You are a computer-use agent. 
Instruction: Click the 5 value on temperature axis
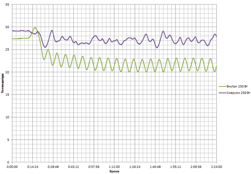pyautogui.click(x=9, y=140)
